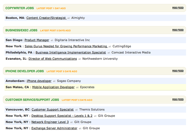Image resolution: width=189 pixels, height=134 pixels.
Task: Open RSS feed for iPhone Developer Jobs
Action: [x=178, y=71]
